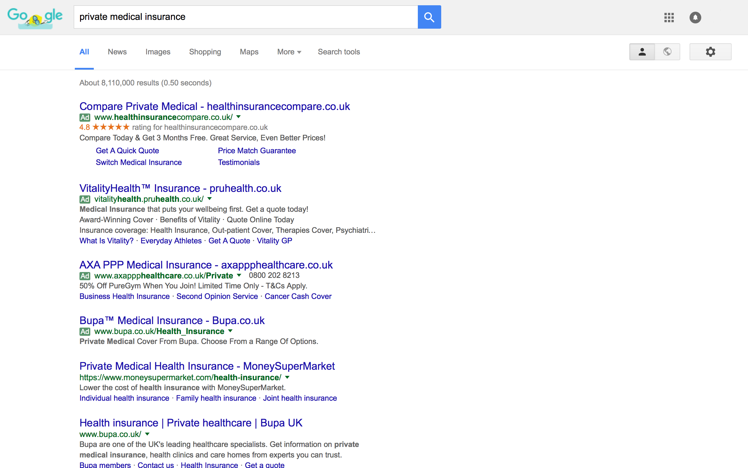Expand axappphealthcare.co.uk URL dropdown arrow

[239, 276]
